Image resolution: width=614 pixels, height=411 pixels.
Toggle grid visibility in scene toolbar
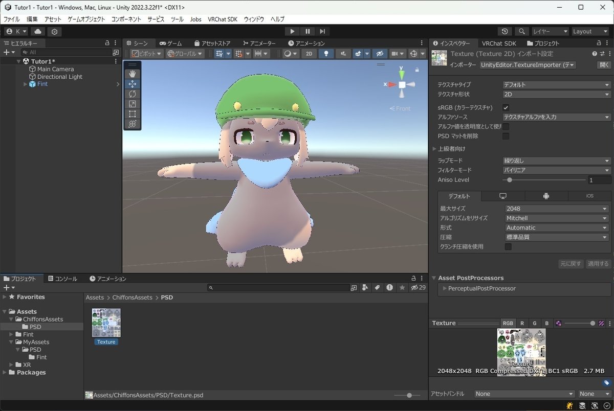[219, 54]
